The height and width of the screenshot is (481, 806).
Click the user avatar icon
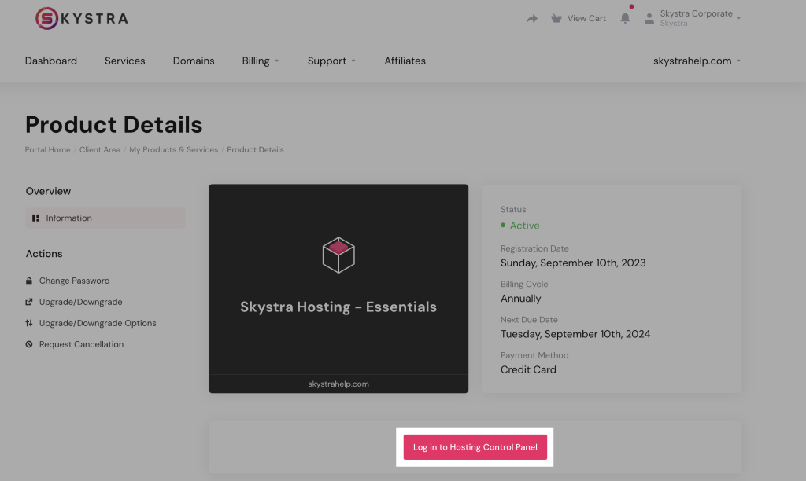click(649, 17)
